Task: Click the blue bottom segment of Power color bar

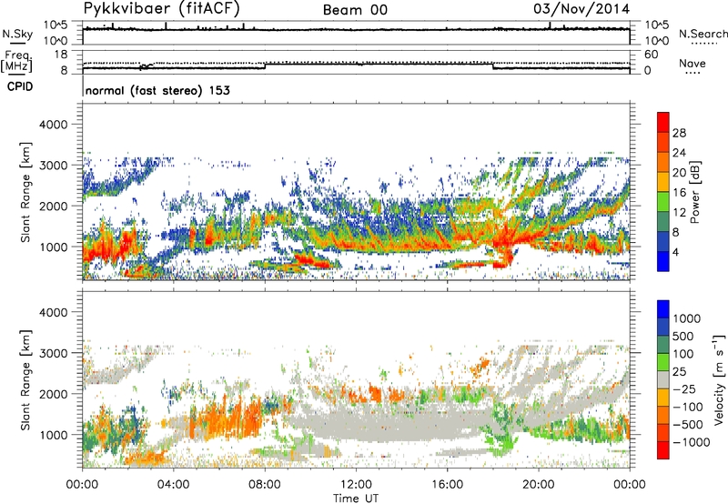Action: pos(663,261)
